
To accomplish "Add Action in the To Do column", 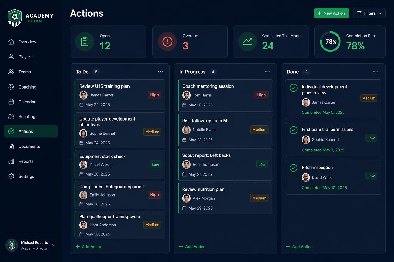I will (x=89, y=247).
